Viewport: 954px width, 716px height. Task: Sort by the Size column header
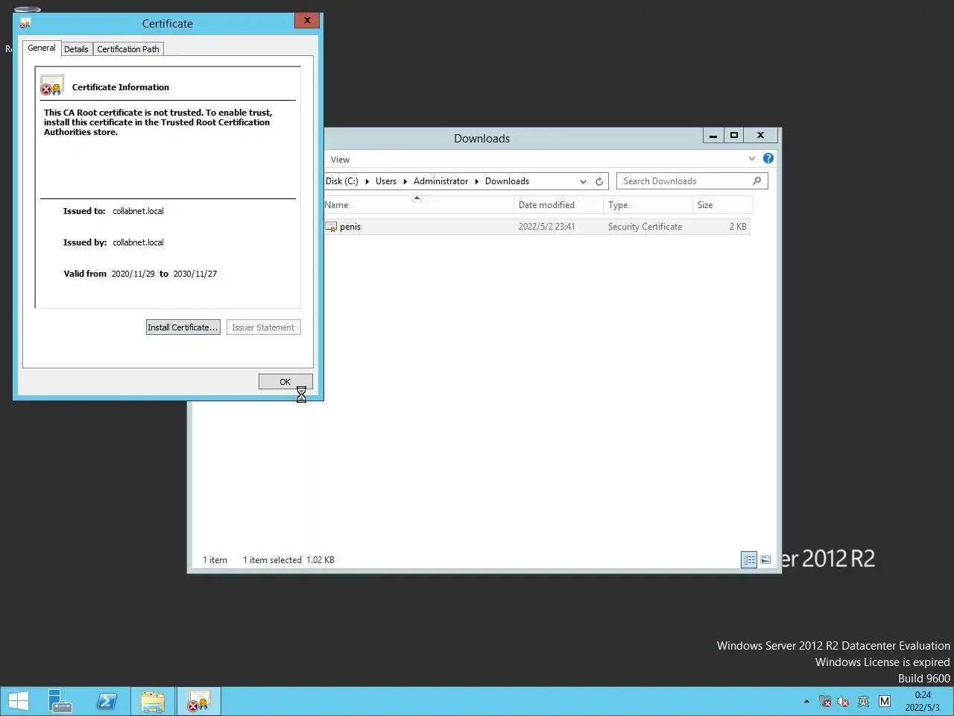pos(722,205)
